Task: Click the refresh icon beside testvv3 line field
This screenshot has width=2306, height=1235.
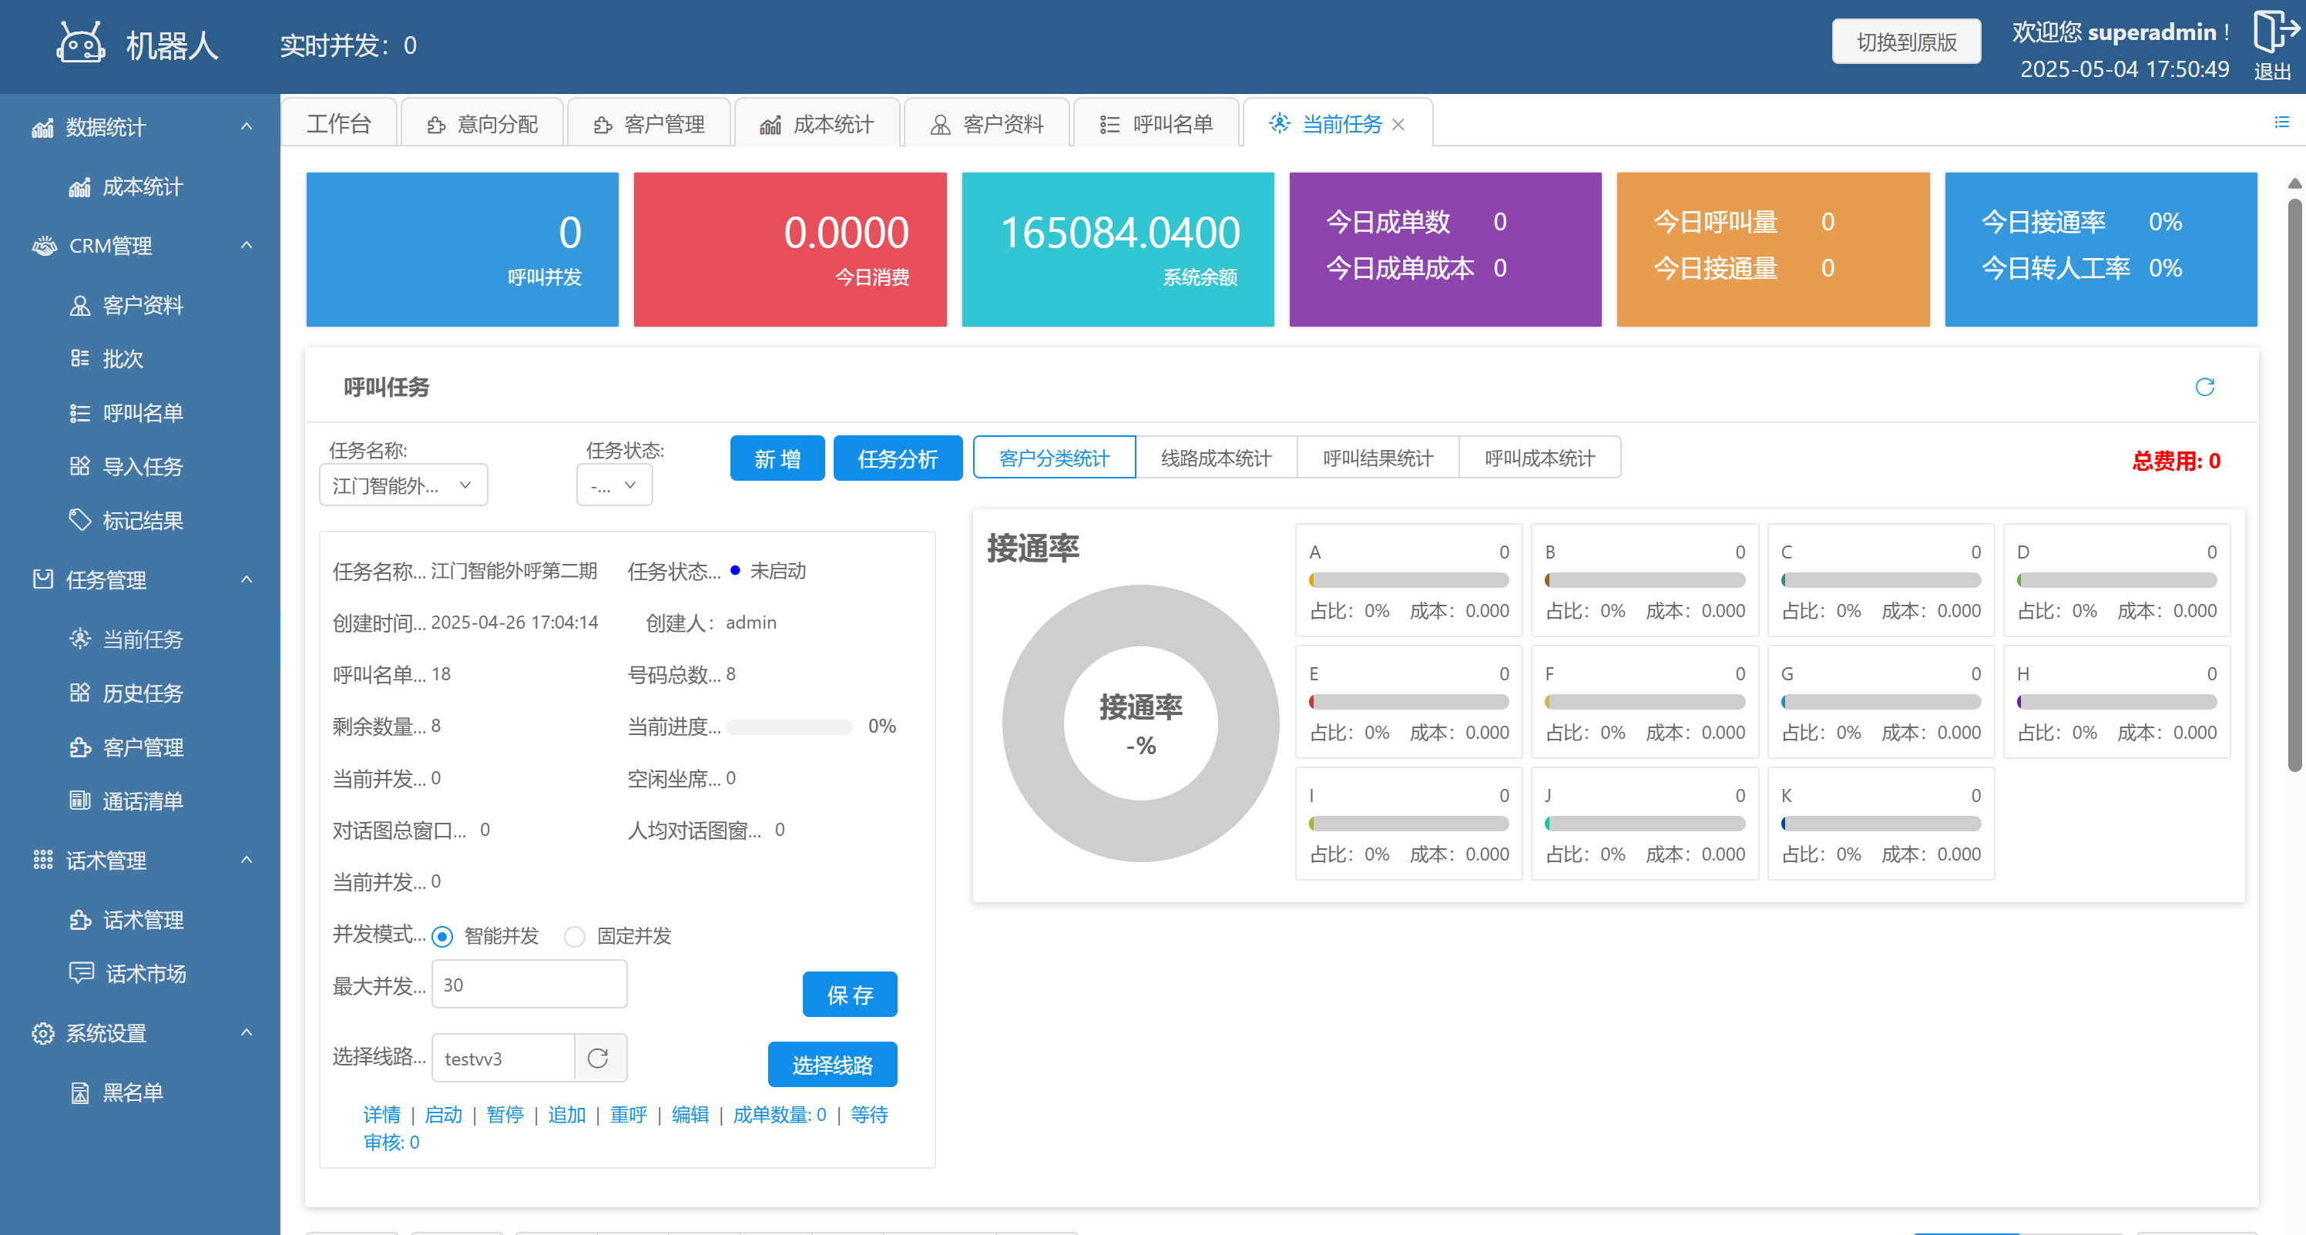Action: pyautogui.click(x=598, y=1059)
